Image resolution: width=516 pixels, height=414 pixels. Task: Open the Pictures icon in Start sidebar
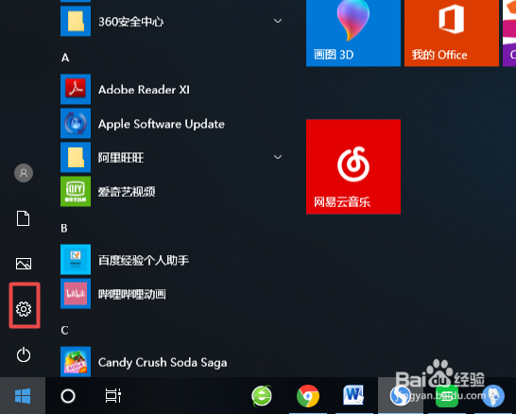click(x=24, y=264)
